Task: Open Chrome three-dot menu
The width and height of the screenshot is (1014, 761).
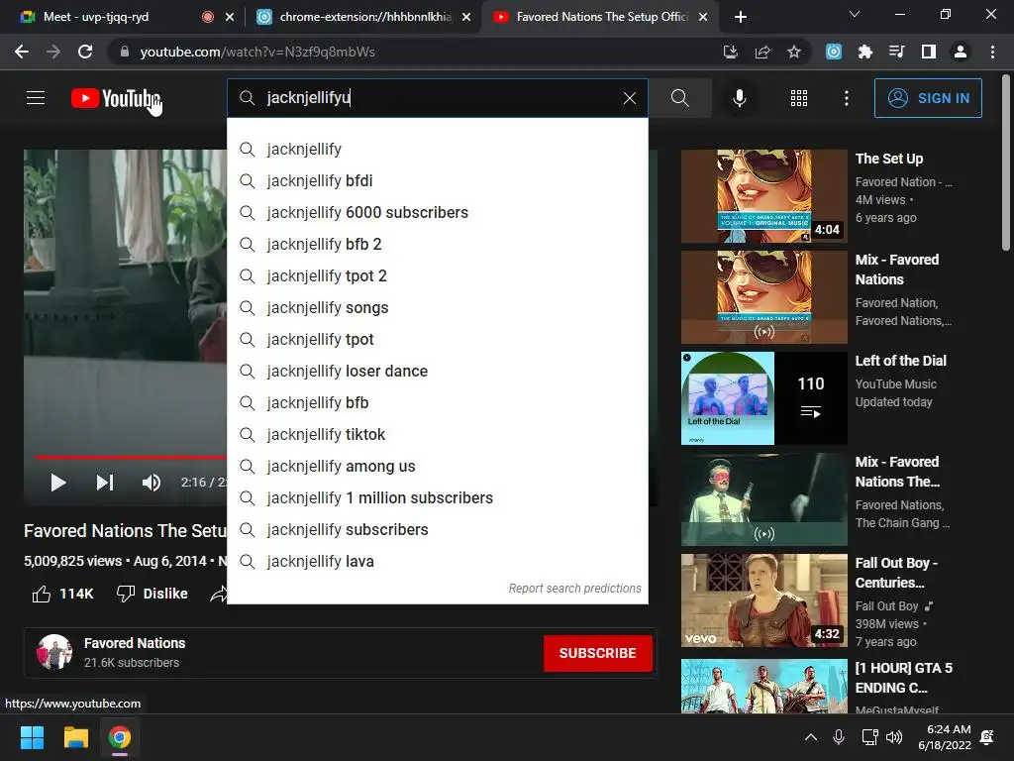Action: click(x=992, y=52)
